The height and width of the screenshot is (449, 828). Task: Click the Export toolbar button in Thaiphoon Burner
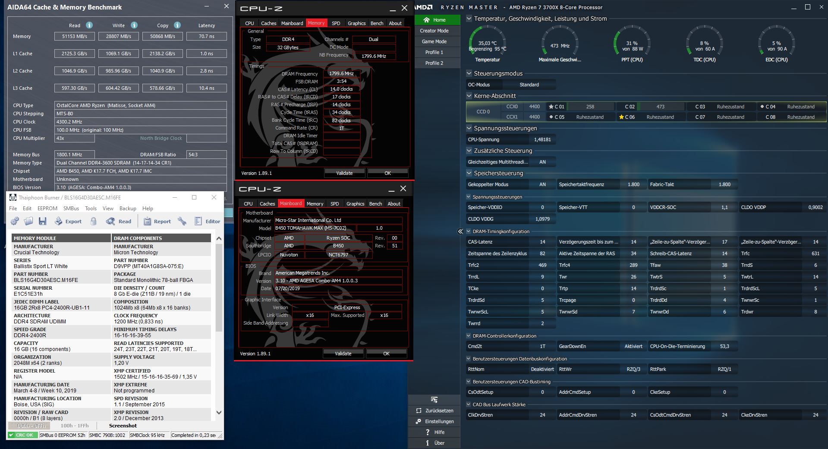click(x=68, y=221)
